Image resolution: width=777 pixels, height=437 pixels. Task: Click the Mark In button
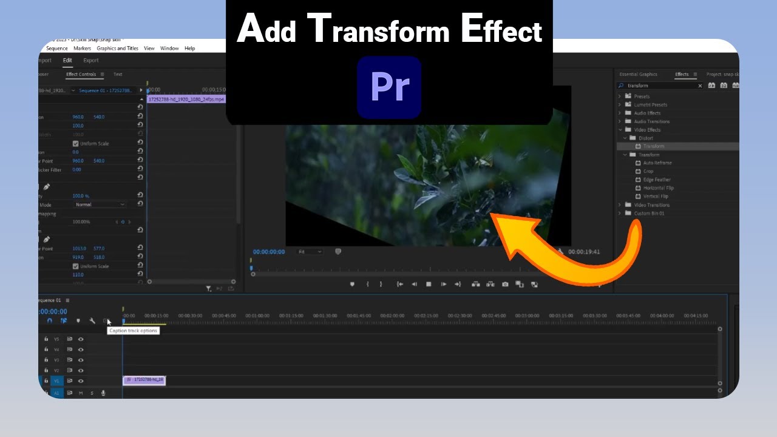[367, 284]
